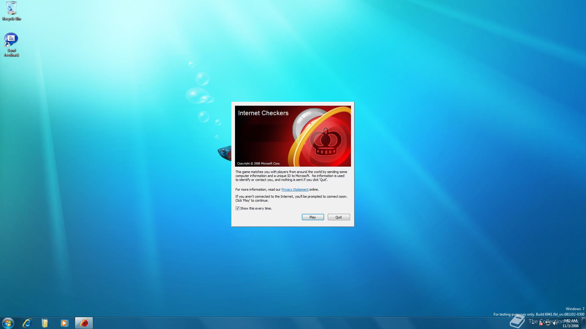586x329 pixels.
Task: Launch Internet Explorer from the taskbar
Action: pos(27,323)
